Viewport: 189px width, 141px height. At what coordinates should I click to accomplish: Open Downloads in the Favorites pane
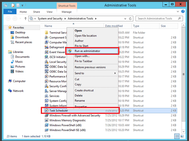[22, 37]
